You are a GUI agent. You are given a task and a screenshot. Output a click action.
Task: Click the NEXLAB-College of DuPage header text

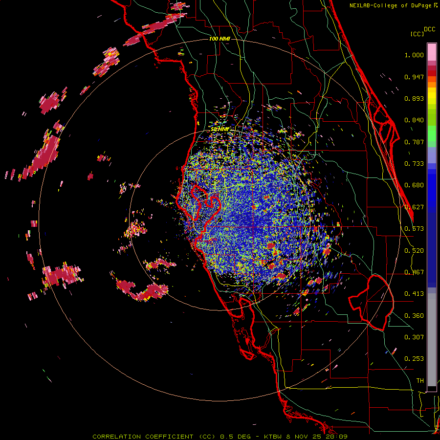tap(390, 5)
